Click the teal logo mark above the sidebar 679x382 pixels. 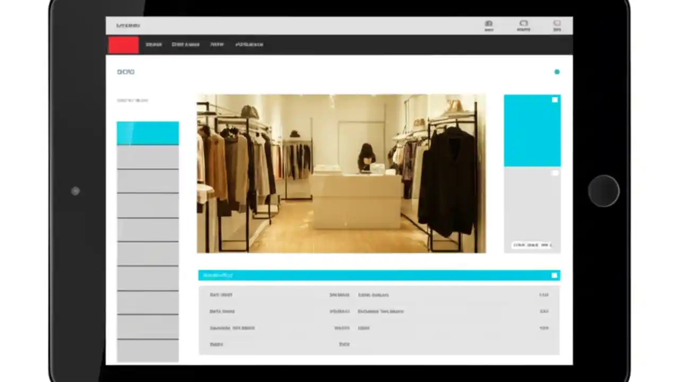point(126,72)
